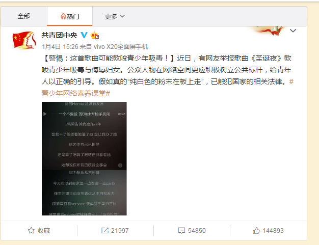
Task: Open the post options chevron menu
Action: point(293,31)
